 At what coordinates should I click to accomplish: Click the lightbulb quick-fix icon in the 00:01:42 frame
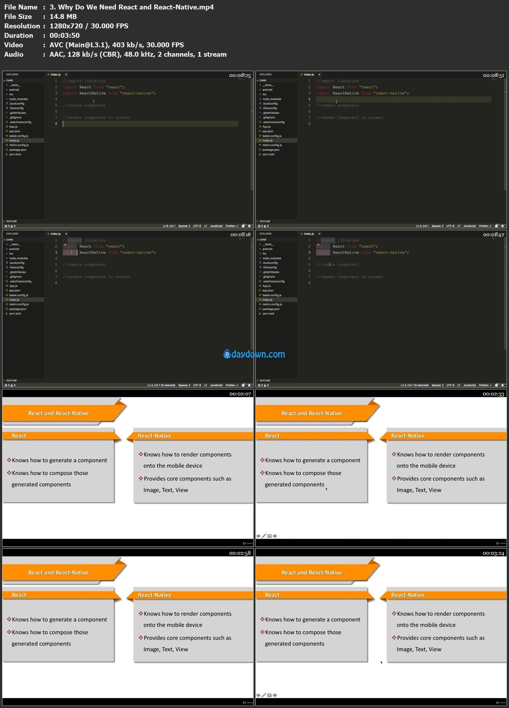(x=318, y=245)
